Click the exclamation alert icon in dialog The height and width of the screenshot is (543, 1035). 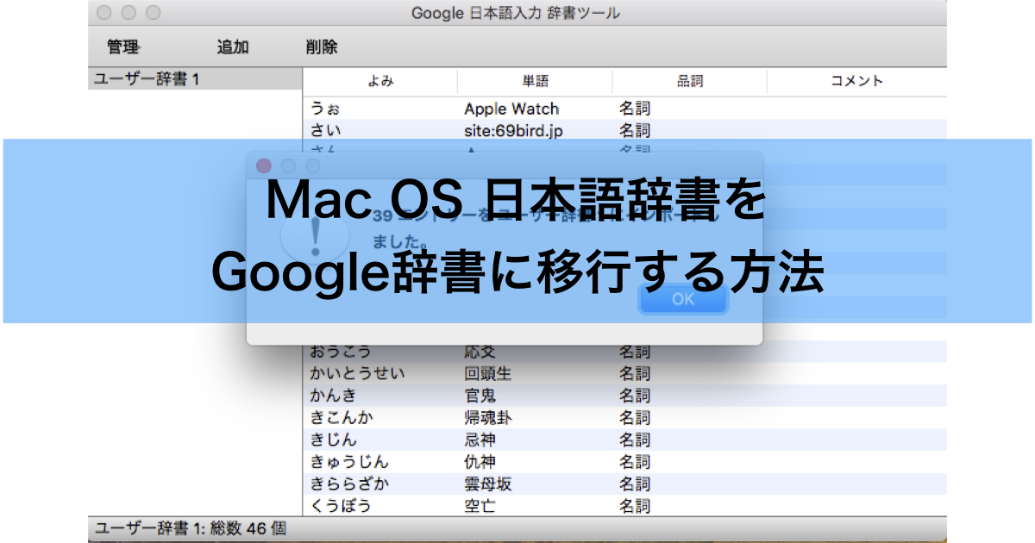[x=315, y=233]
